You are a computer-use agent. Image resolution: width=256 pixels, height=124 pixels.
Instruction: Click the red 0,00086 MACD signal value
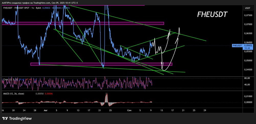49,94
